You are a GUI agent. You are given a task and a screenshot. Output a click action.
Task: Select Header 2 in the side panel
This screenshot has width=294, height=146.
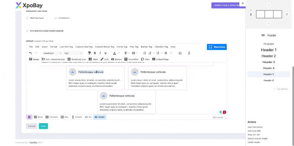point(269,56)
